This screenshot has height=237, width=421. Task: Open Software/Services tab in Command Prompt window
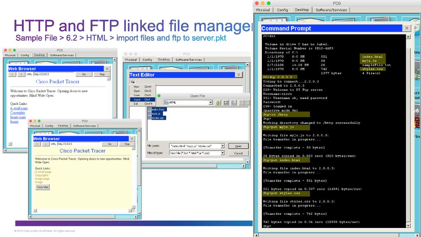click(331, 10)
